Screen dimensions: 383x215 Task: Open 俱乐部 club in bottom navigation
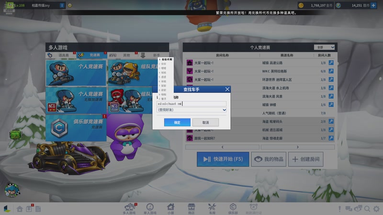click(x=233, y=209)
